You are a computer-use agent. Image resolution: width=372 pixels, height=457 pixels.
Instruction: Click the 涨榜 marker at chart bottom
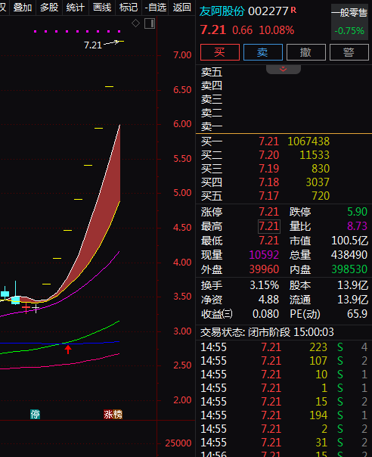pyautogui.click(x=113, y=414)
